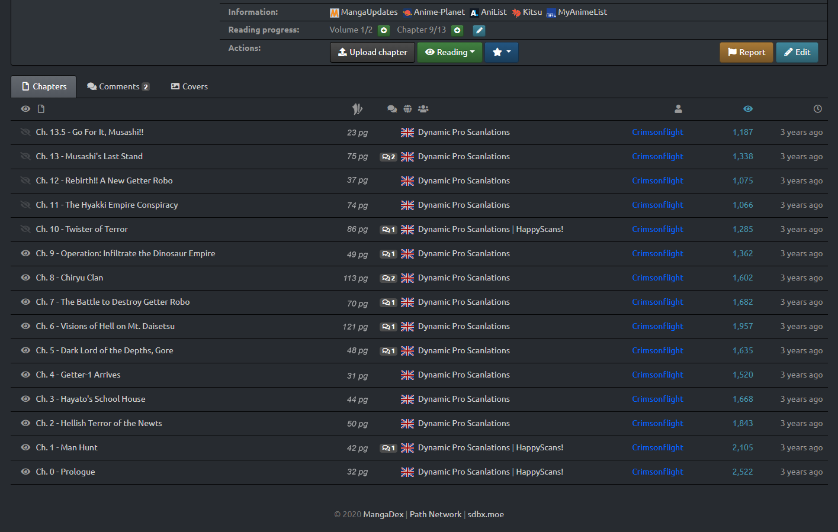Expand the Reading status dropdown
This screenshot has width=838, height=532.
[x=449, y=52]
